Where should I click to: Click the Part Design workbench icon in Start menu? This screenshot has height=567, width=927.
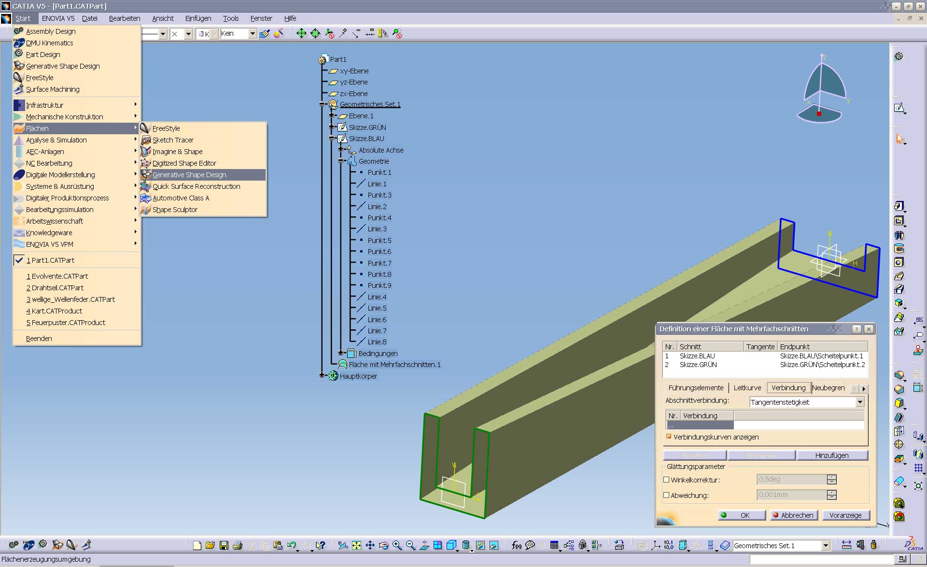19,54
